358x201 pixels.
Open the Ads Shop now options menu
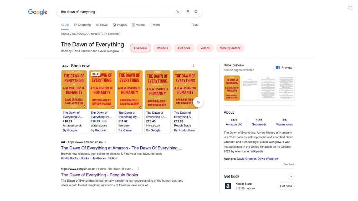click(x=194, y=66)
